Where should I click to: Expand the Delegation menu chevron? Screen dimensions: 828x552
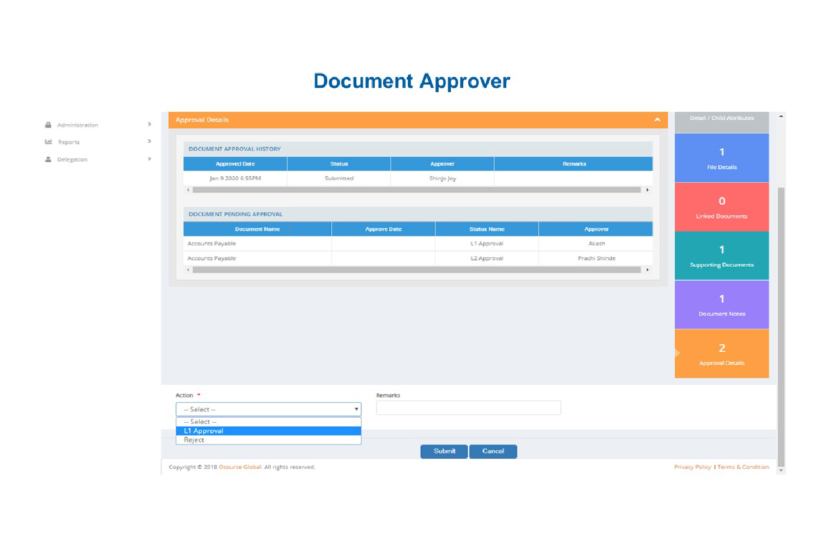[x=149, y=159]
